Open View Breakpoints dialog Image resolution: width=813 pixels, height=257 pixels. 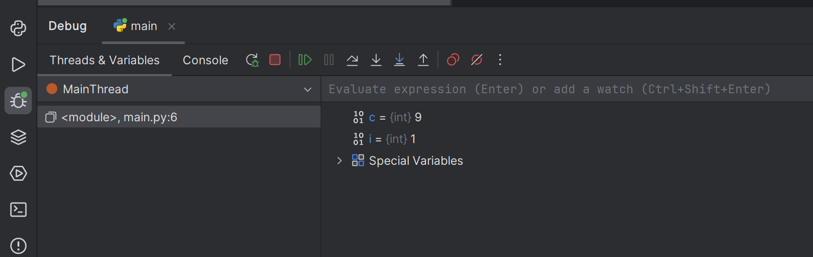(x=453, y=60)
